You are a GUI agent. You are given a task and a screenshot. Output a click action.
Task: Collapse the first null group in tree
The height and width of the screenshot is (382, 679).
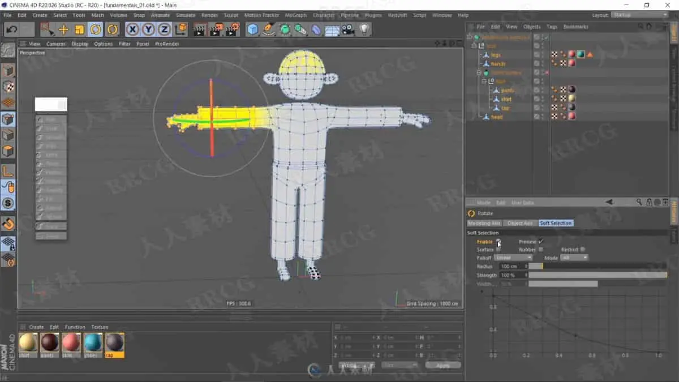[x=475, y=46]
